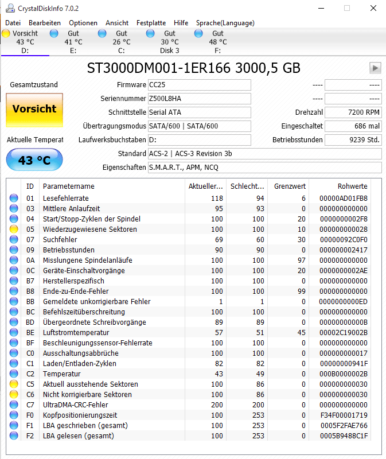Click the next disk arrow button
The image size is (386, 459).
pyautogui.click(x=375, y=68)
